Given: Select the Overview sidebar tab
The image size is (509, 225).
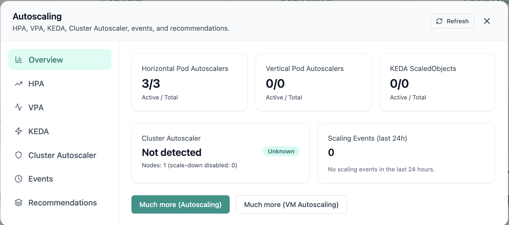Looking at the screenshot, I should tap(60, 60).
